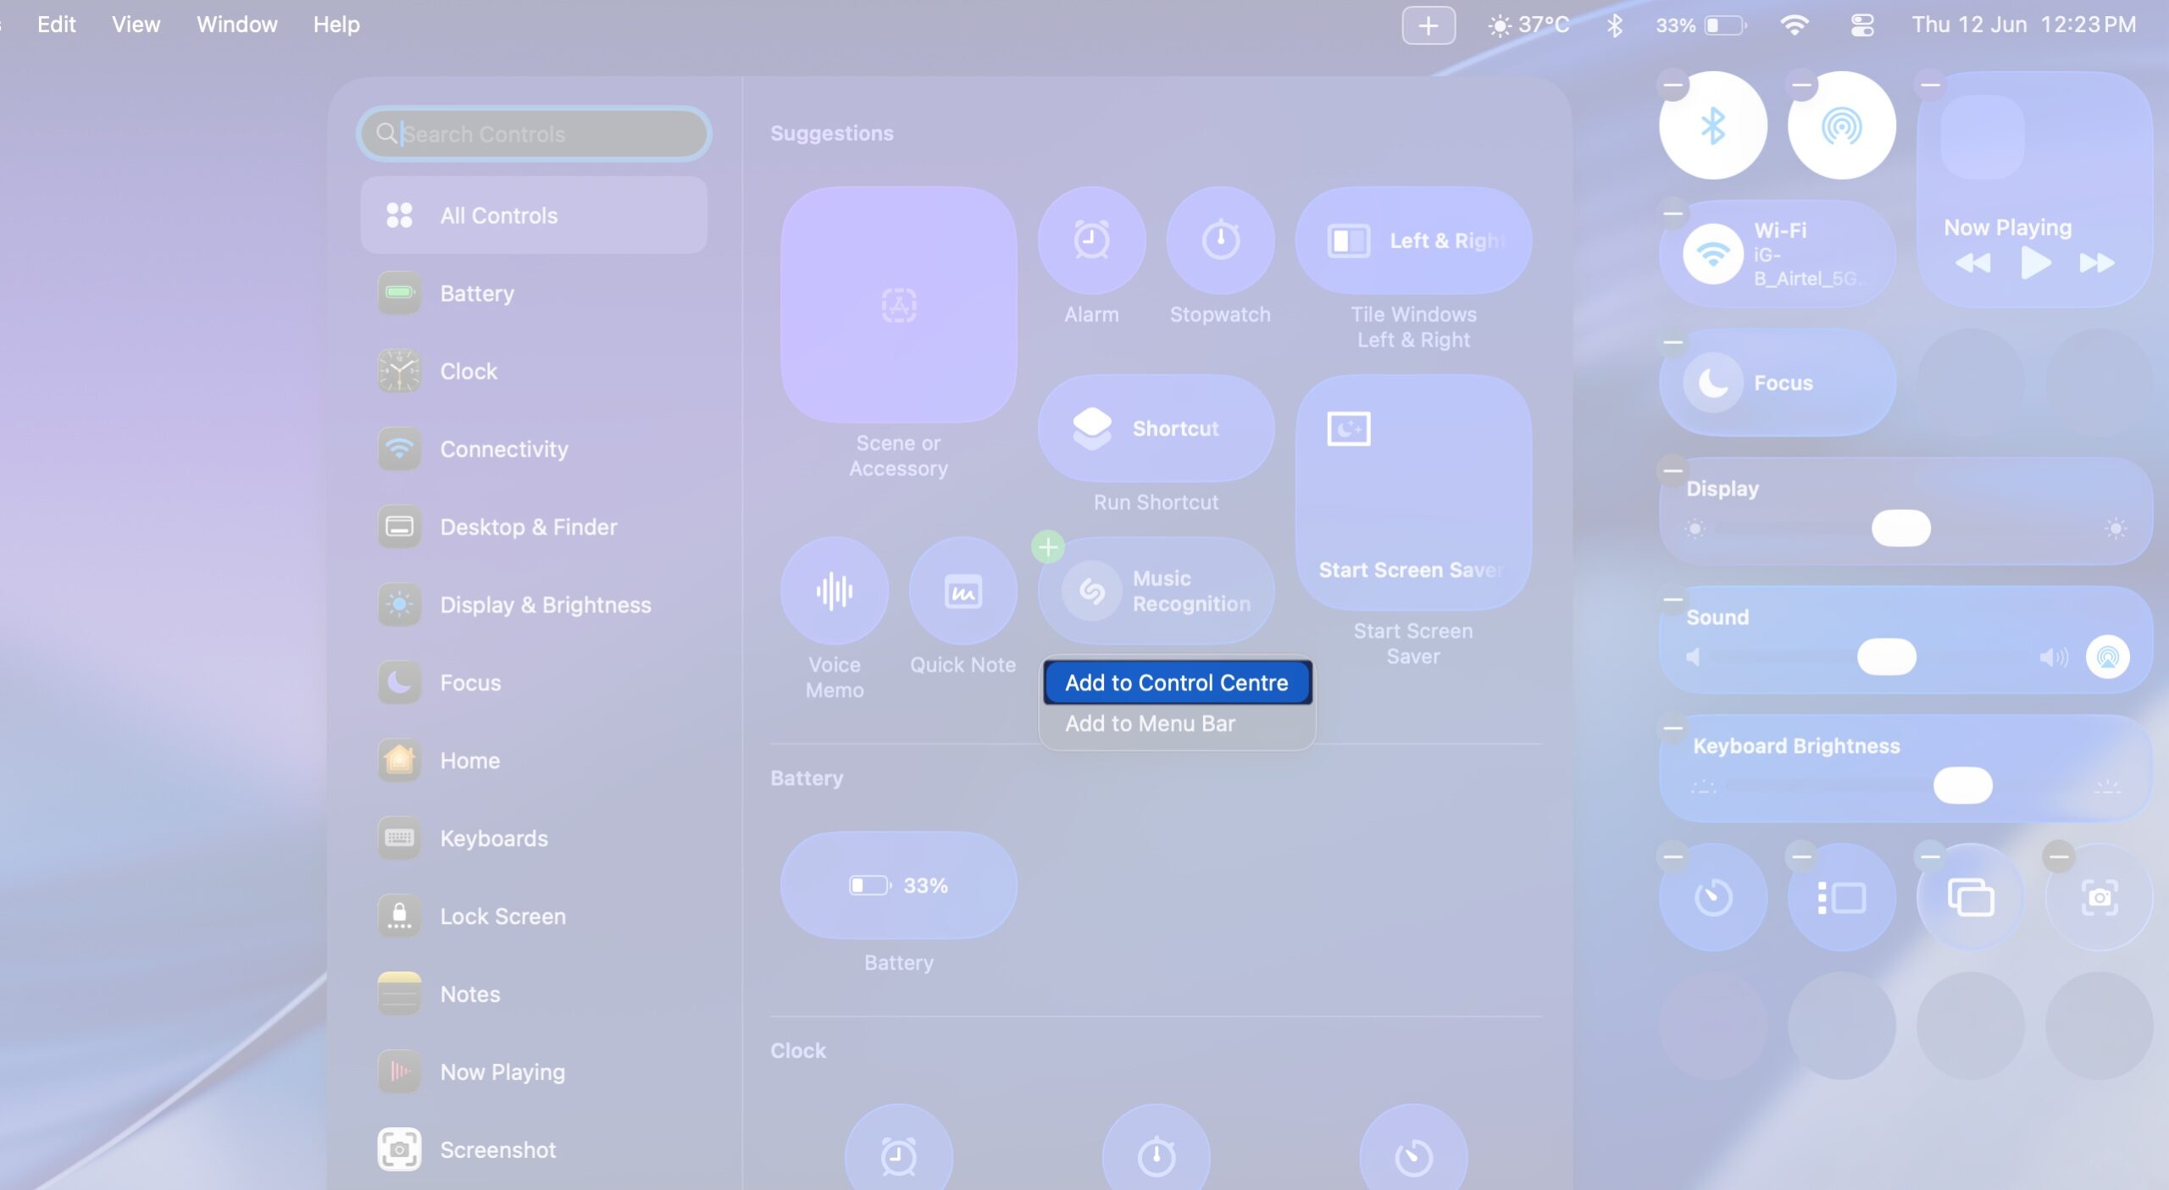This screenshot has height=1190, width=2169.
Task: Click the green plus badge on Music Recognition
Action: [x=1048, y=546]
